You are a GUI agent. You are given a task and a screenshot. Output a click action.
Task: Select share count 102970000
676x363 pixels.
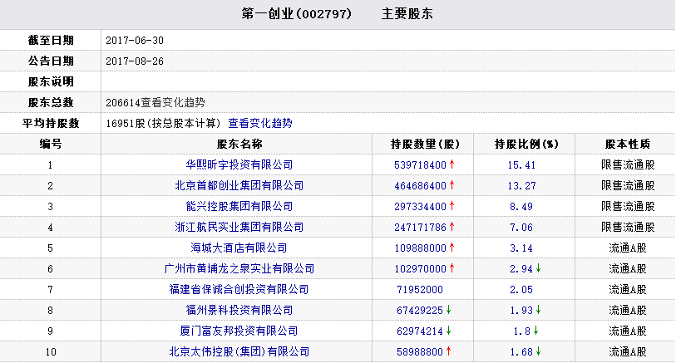[421, 269]
